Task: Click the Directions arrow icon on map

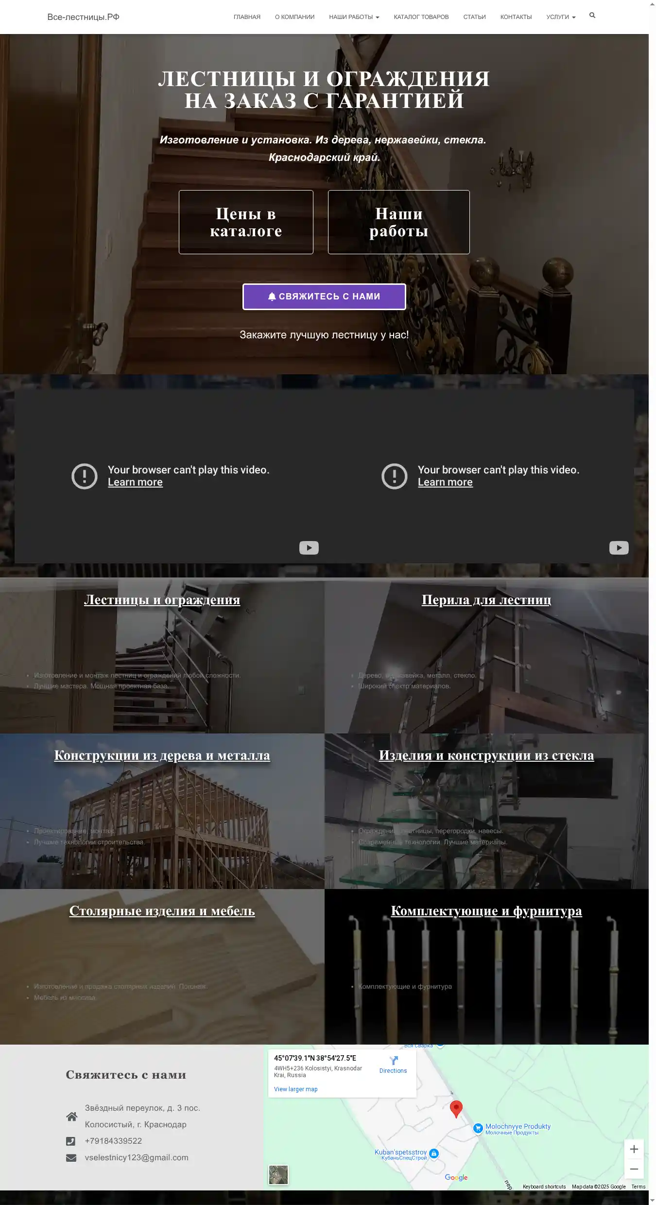Action: point(394,1061)
